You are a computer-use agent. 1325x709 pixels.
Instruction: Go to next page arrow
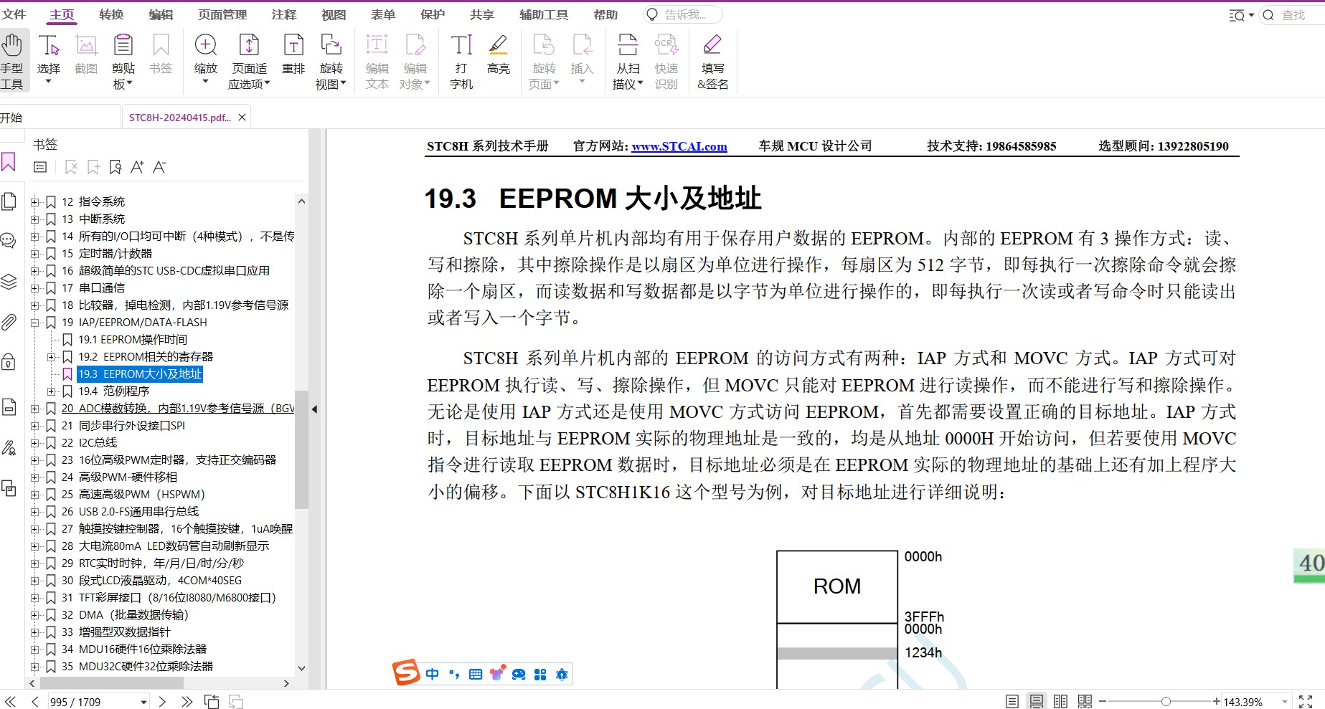162,702
